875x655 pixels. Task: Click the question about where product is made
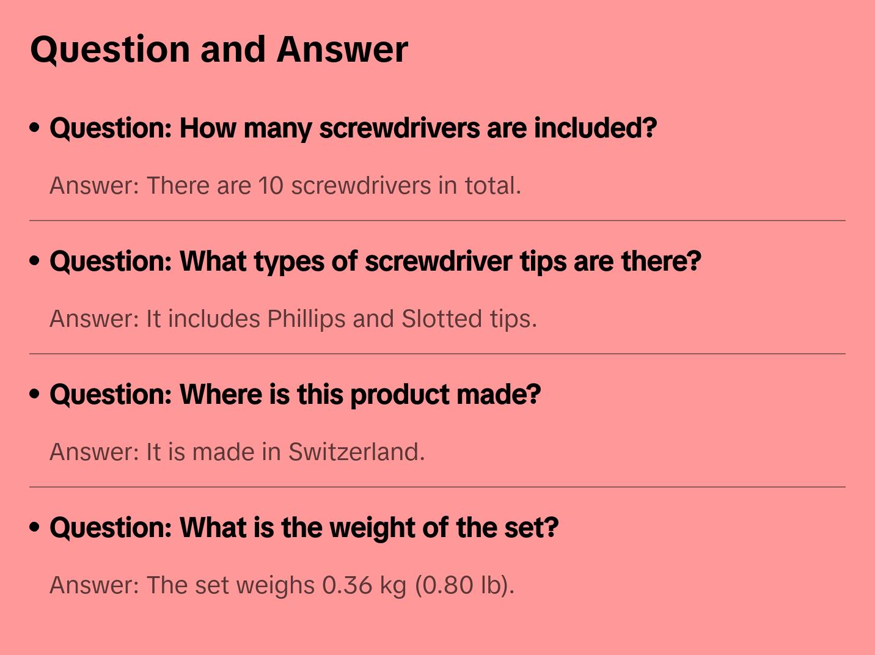[x=295, y=395]
